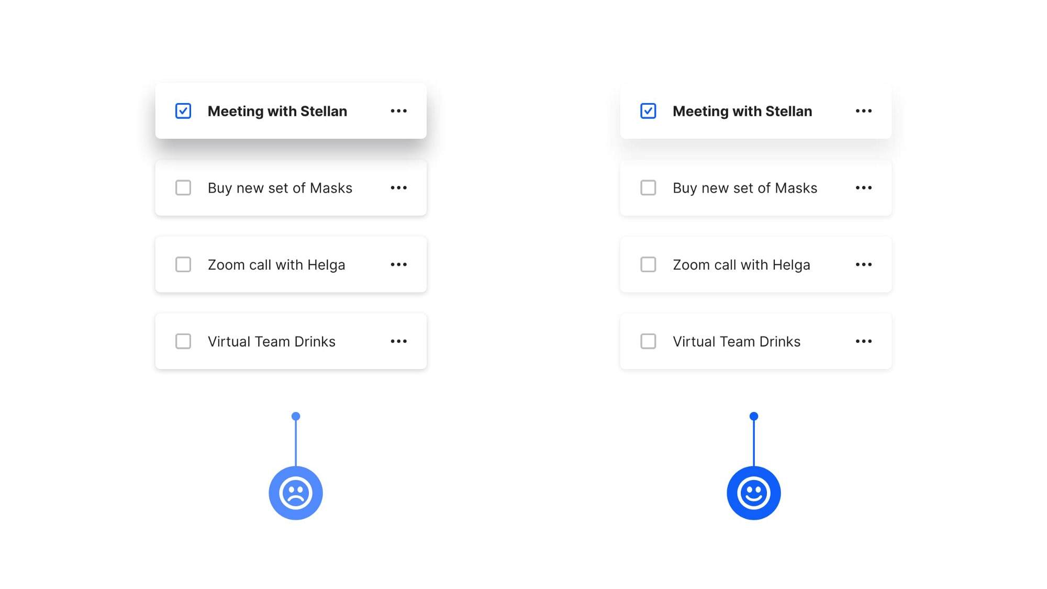
Task: Click 'Buy new set of Masks' task label (right)
Action: pyautogui.click(x=744, y=187)
